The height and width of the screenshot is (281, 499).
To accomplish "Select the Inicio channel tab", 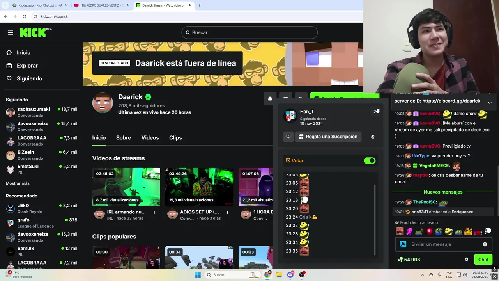I will click(x=99, y=138).
